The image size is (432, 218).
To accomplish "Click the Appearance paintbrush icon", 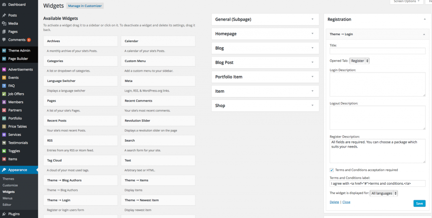I will click(4, 170).
